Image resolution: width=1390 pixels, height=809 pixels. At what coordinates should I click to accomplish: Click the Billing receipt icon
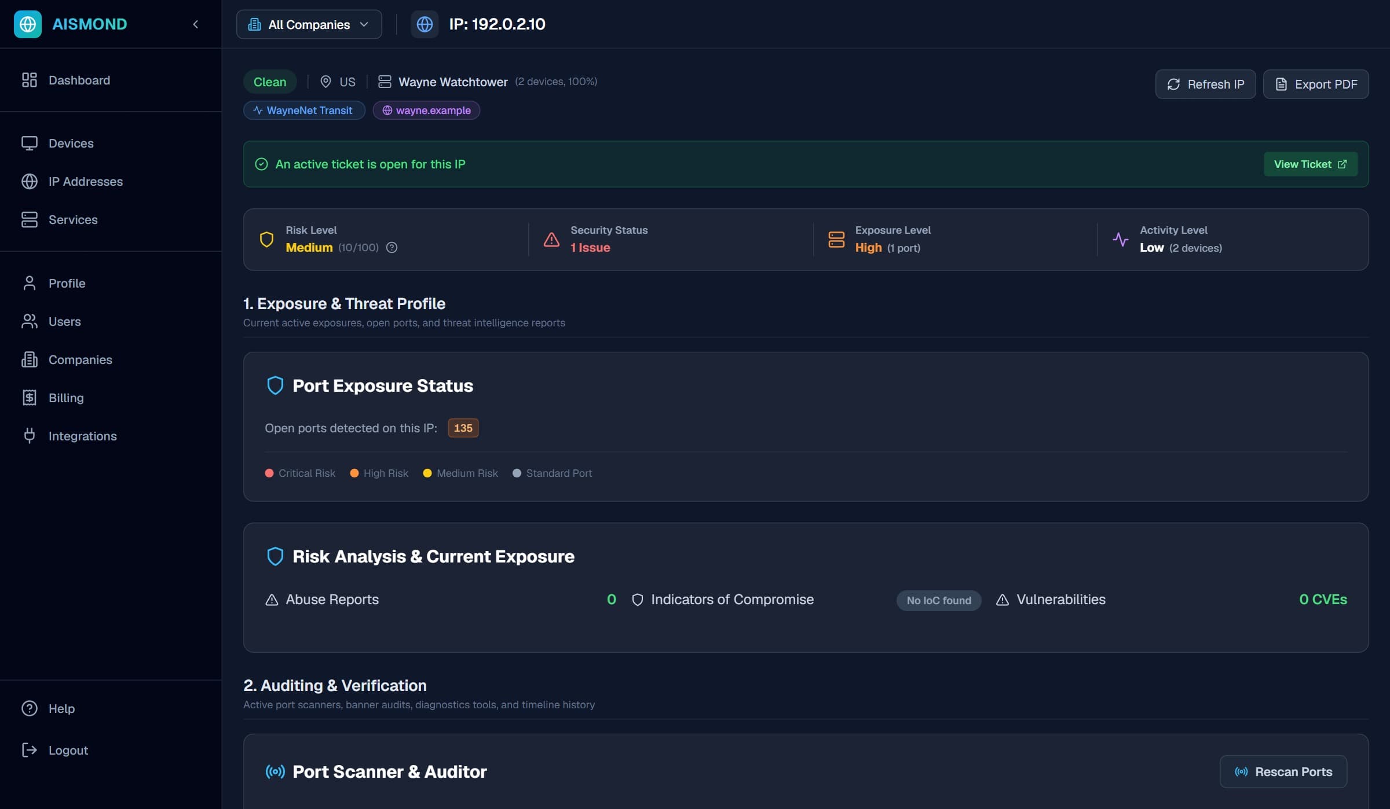tap(30, 398)
